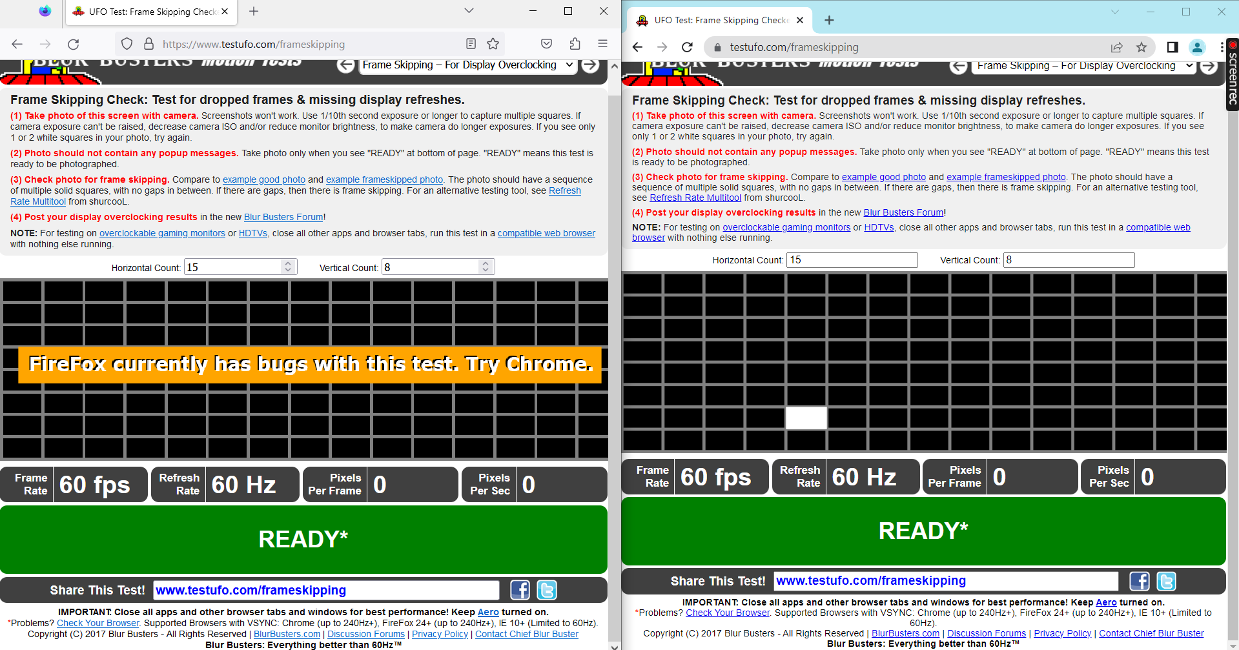Increase Horizontal Count with the stepper arrow
The image size is (1239, 650).
tap(288, 263)
